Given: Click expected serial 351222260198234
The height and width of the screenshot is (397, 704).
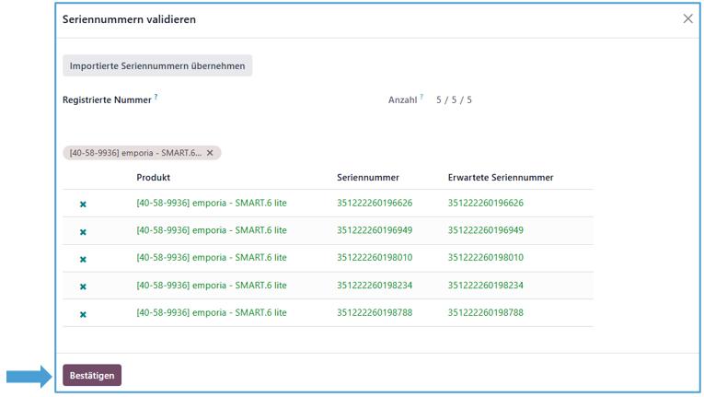Looking at the screenshot, I should (485, 286).
